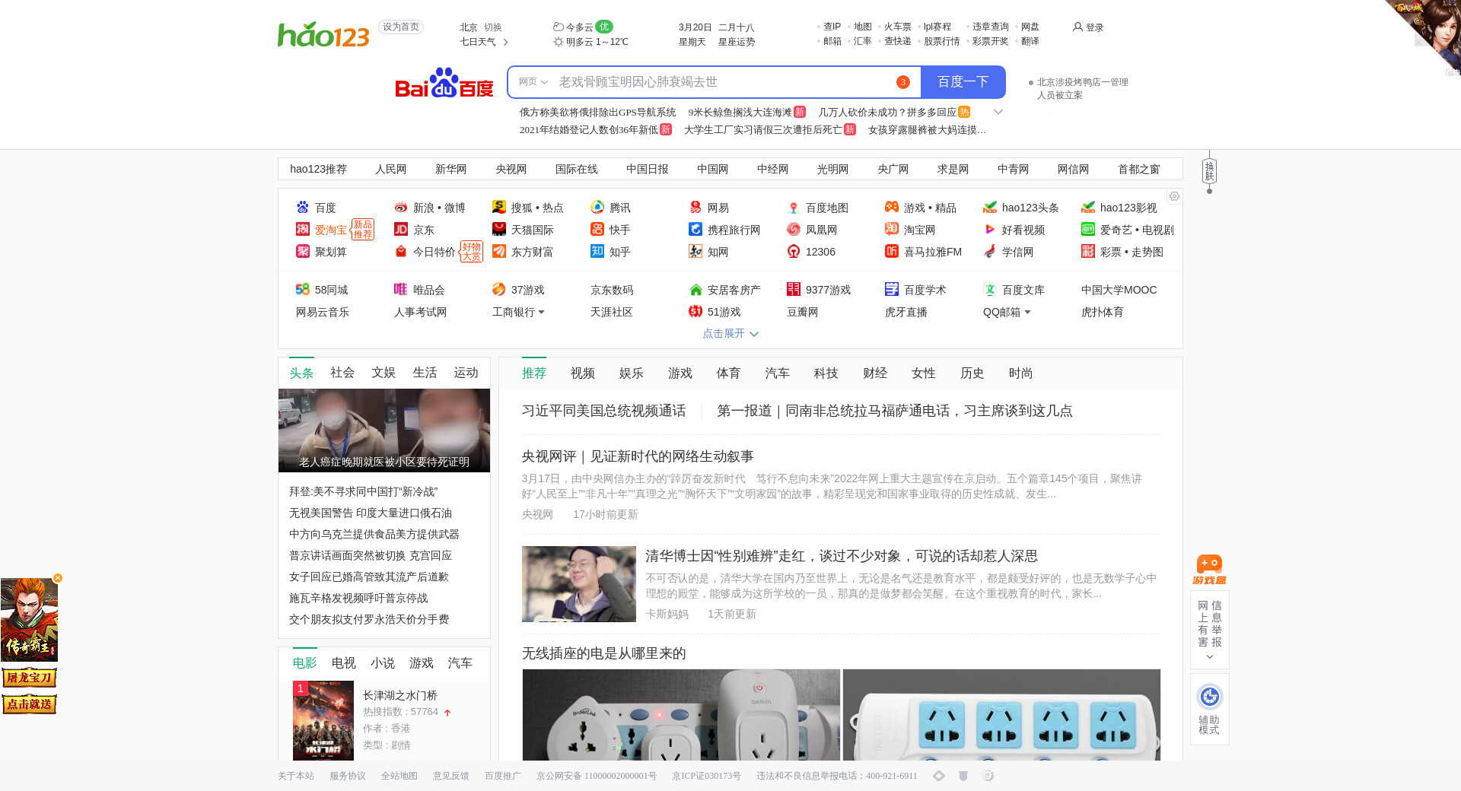Click 设为首页 set homepage button

(401, 27)
